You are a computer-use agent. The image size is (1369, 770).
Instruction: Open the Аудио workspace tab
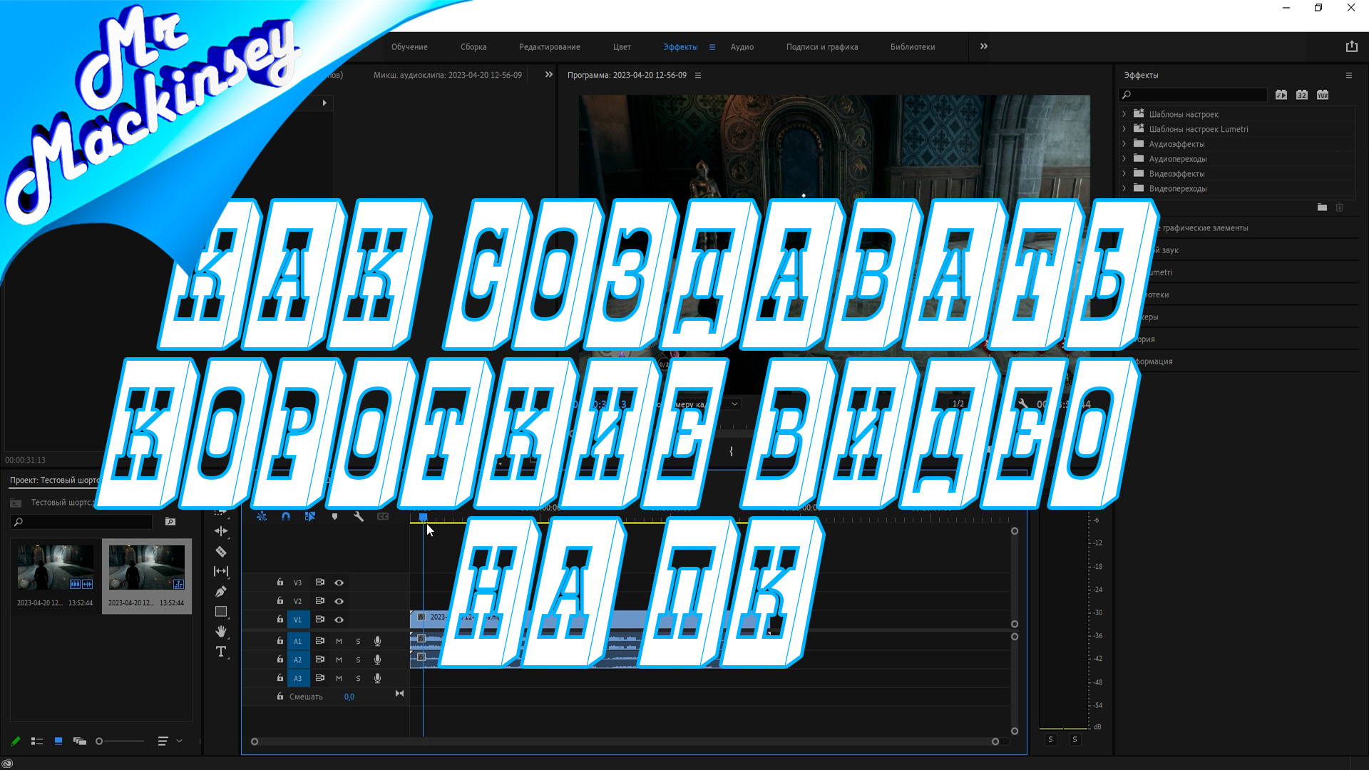click(742, 47)
